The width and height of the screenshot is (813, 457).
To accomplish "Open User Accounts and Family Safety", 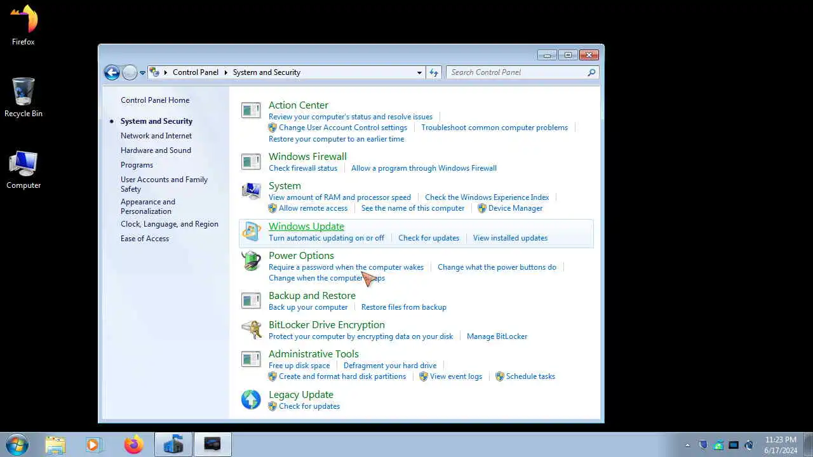I will [x=164, y=184].
